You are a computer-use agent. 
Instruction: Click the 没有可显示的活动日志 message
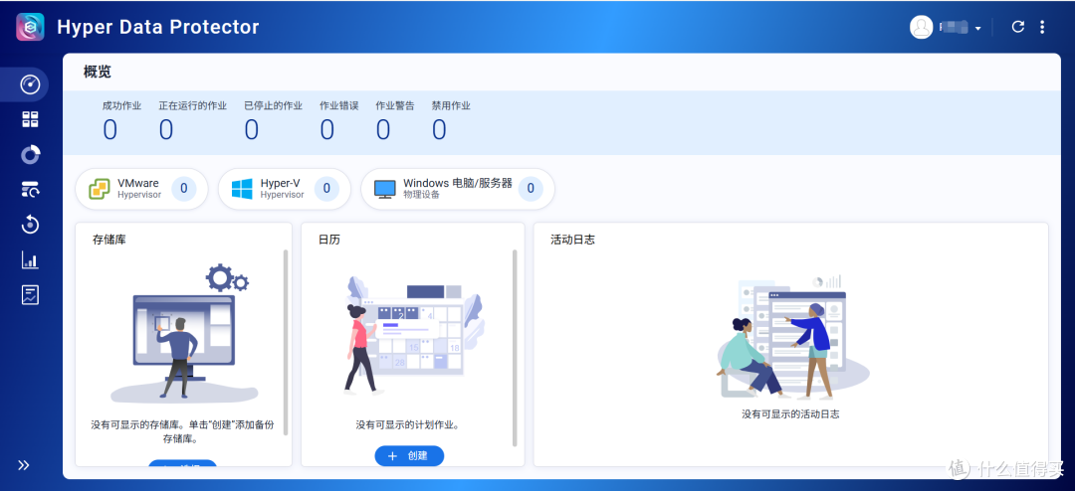(x=790, y=414)
